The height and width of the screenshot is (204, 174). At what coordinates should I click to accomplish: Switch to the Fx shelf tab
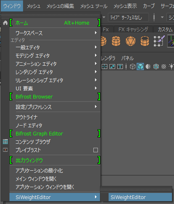click(106, 30)
